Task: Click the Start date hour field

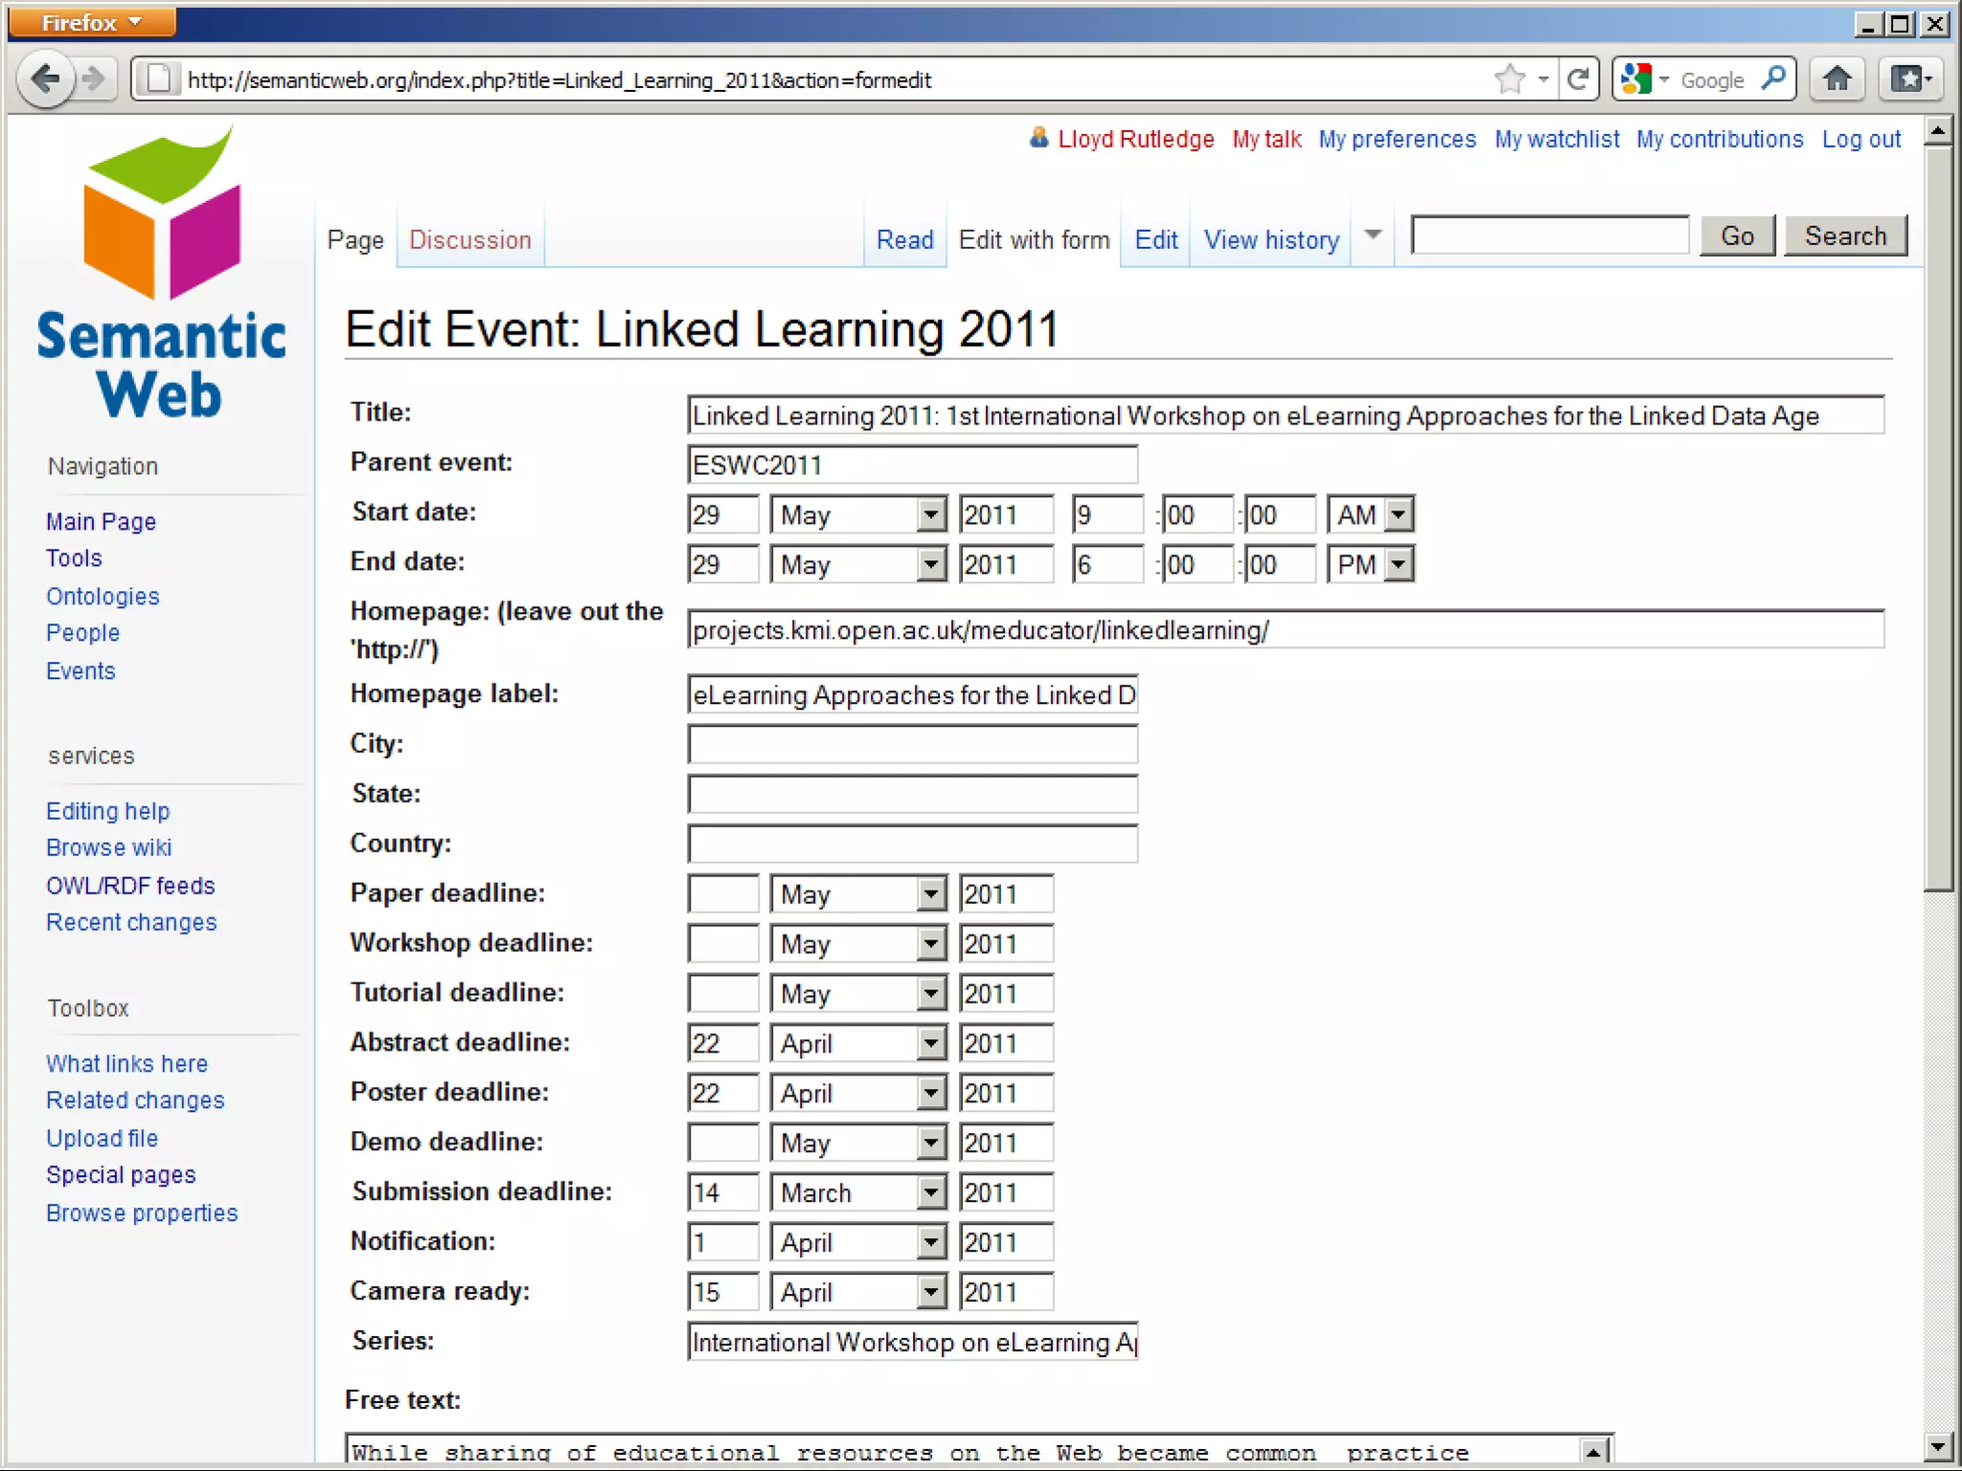Action: tap(1107, 515)
